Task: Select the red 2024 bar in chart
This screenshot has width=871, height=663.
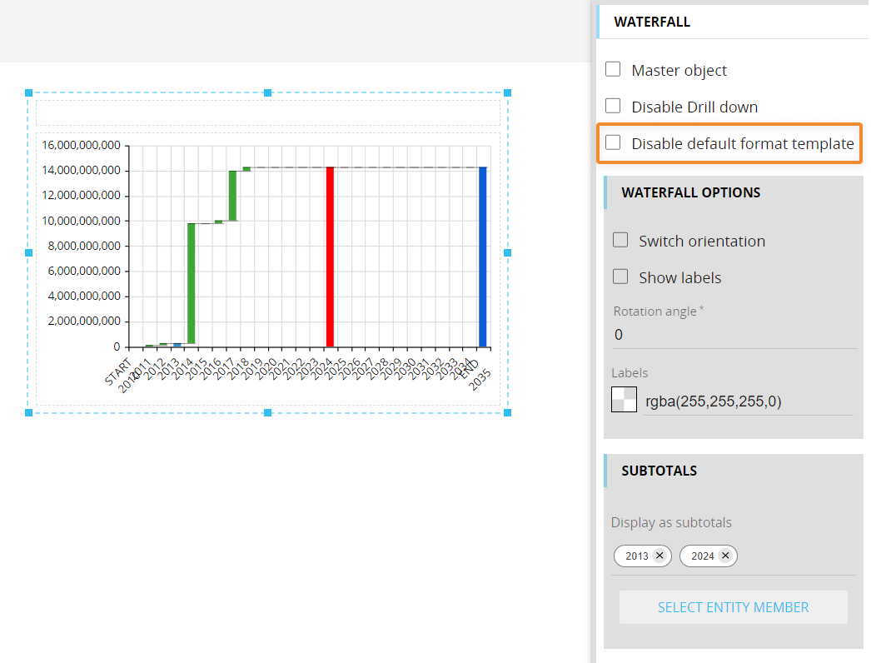Action: [x=330, y=257]
